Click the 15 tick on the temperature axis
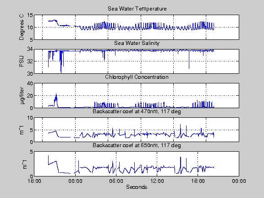This screenshot has height=198, width=264. [30, 15]
